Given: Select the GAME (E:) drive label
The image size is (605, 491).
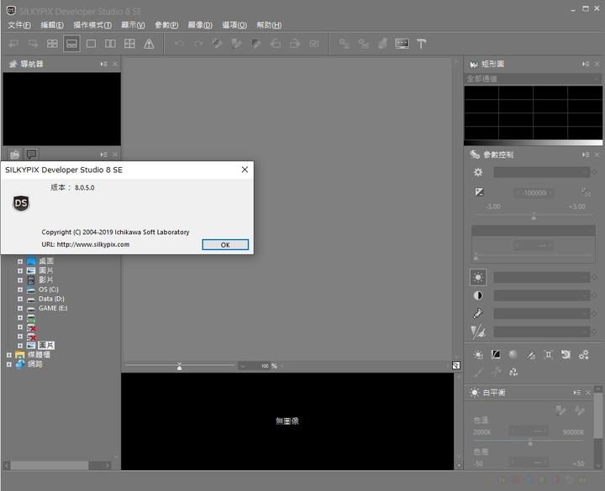Looking at the screenshot, I should [x=53, y=308].
